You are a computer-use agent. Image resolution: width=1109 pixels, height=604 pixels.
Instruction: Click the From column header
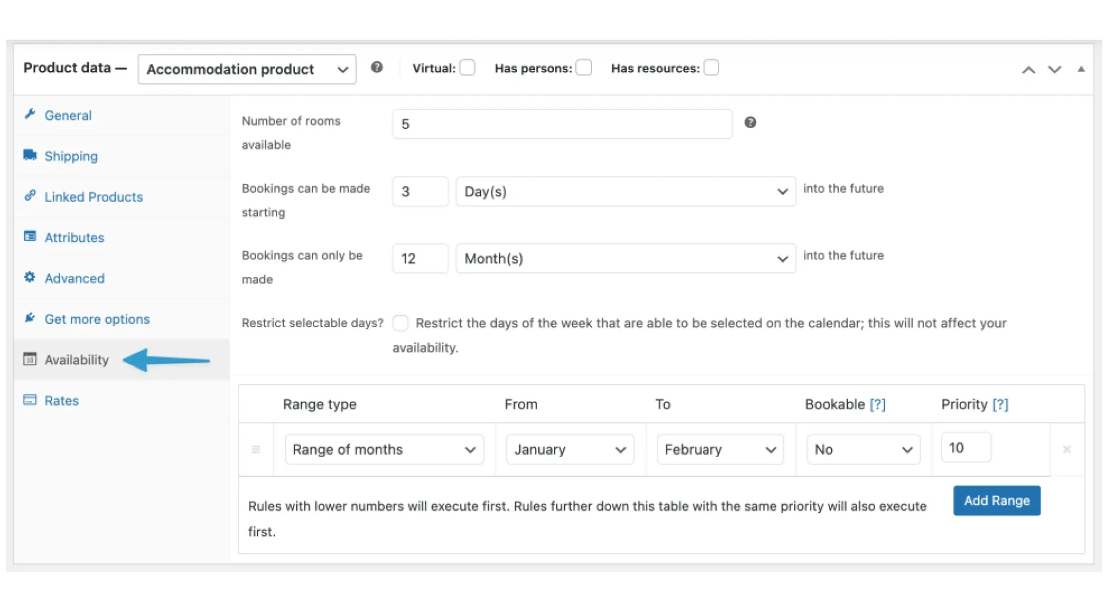coord(521,404)
